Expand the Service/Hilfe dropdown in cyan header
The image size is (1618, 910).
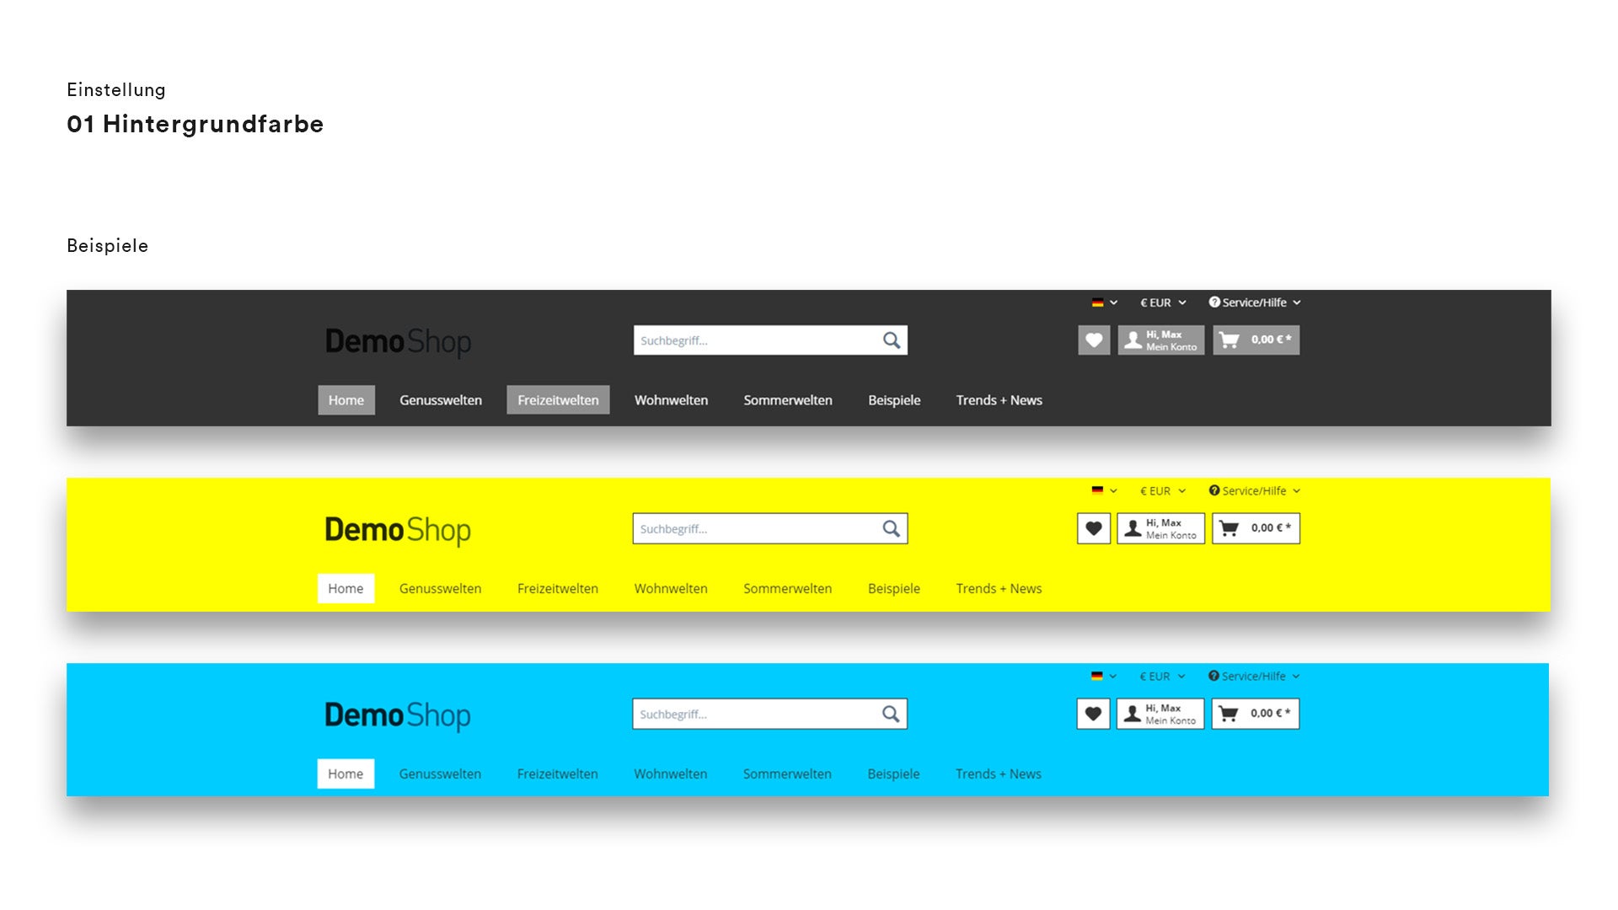1253,676
